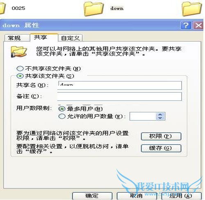Choose the 允许的用户数量 radio option

click(62, 116)
